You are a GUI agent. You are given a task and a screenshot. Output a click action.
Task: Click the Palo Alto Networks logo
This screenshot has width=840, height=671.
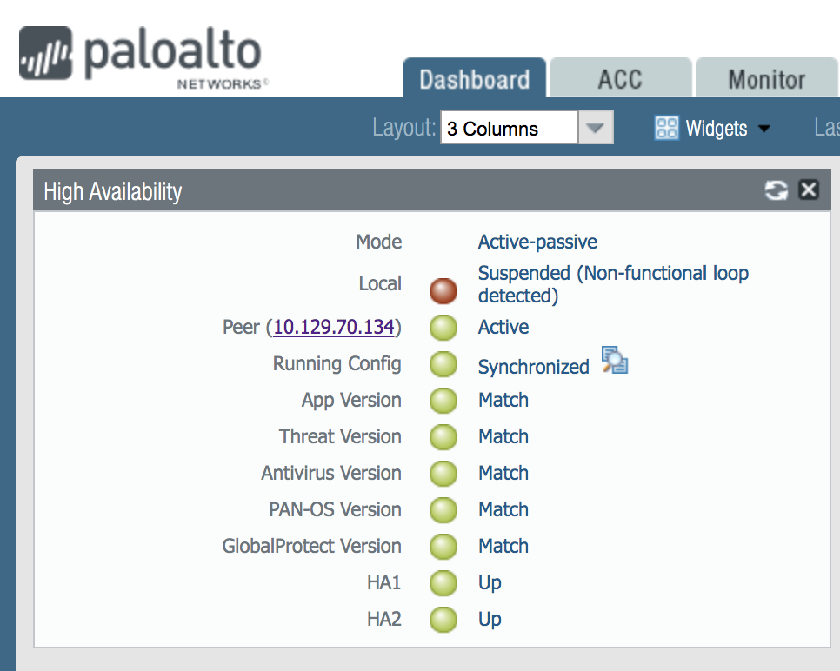[x=140, y=56]
